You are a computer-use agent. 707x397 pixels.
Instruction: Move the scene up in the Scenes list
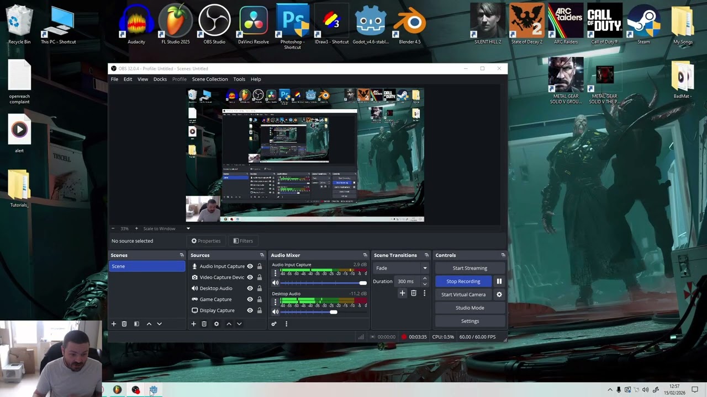pyautogui.click(x=149, y=324)
